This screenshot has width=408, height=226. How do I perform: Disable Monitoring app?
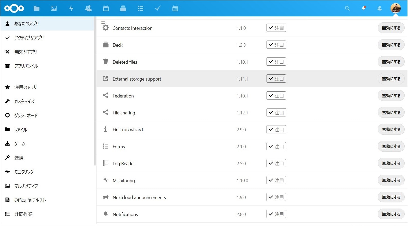click(391, 180)
